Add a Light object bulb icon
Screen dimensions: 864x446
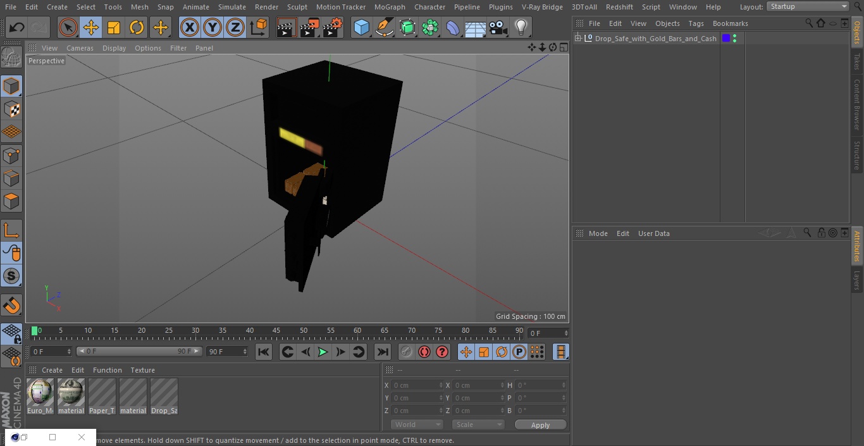pos(521,27)
